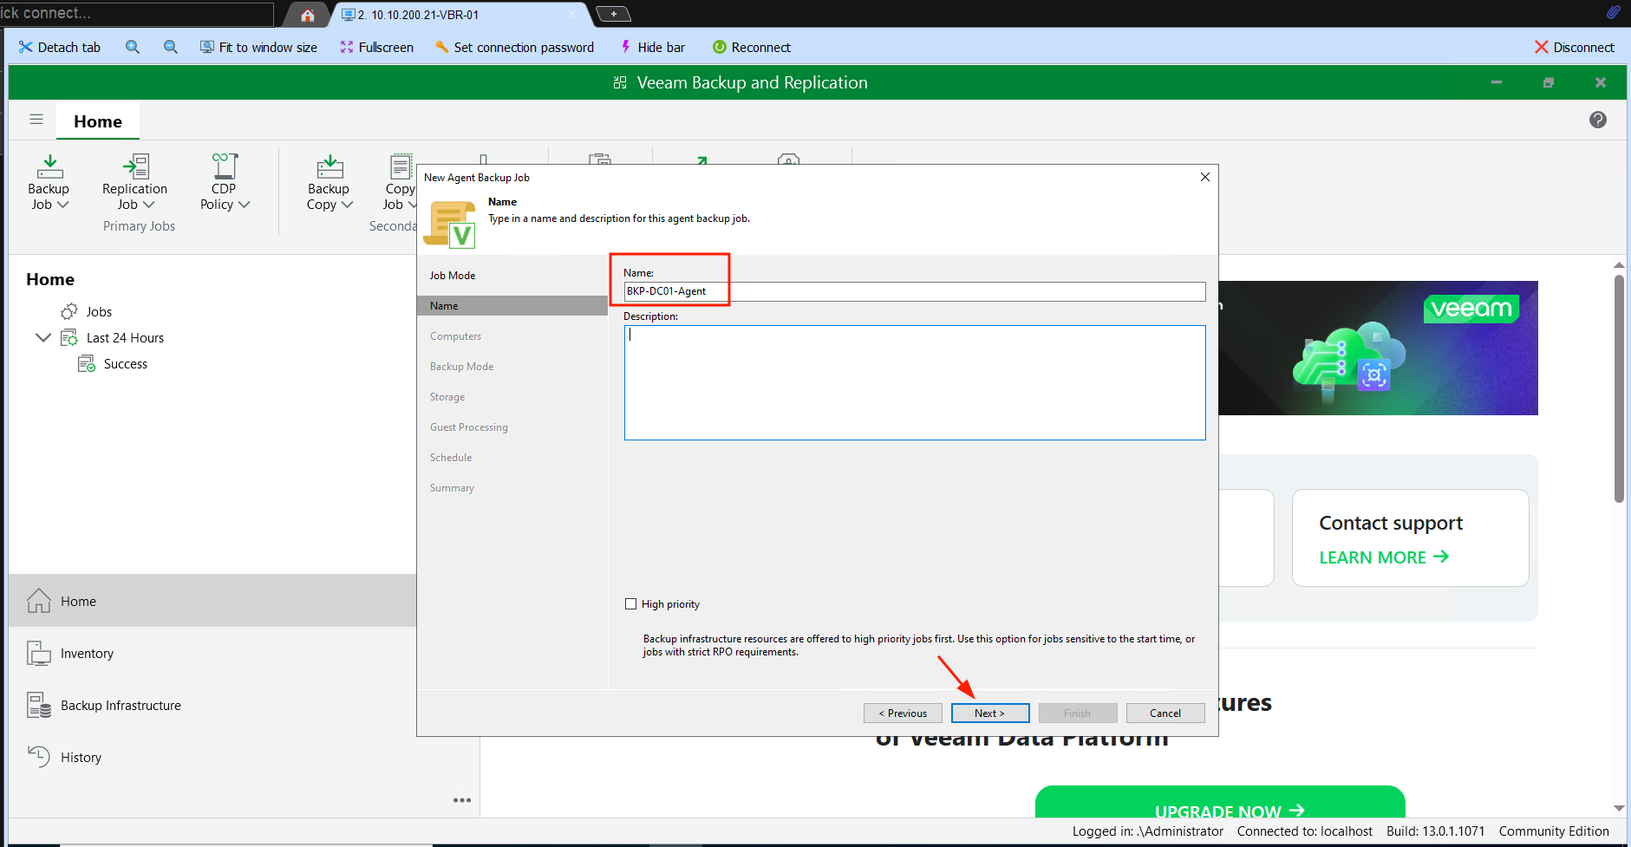
Task: Click the Previous button
Action: tap(903, 713)
